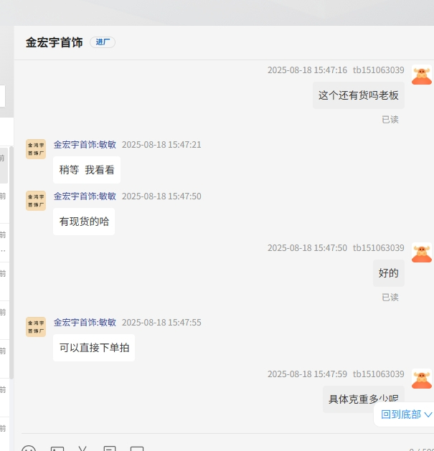Click the send image icon
This screenshot has height=451, width=434.
tap(57, 449)
